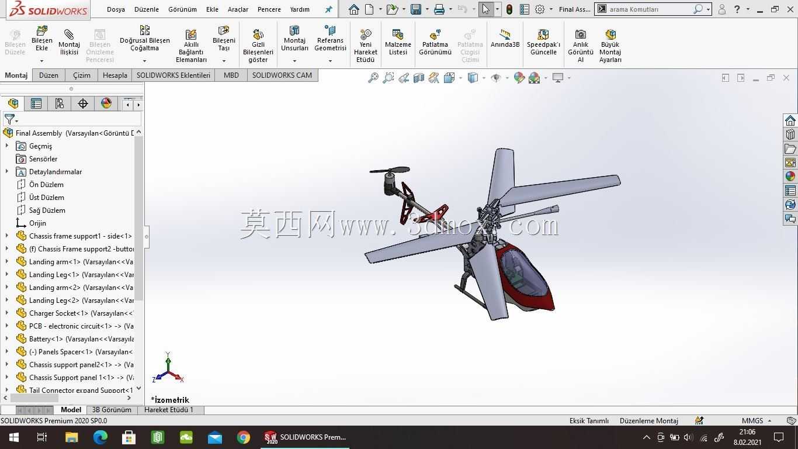This screenshot has height=449, width=798.
Task: Switch to the Çizim tab
Action: coord(82,75)
